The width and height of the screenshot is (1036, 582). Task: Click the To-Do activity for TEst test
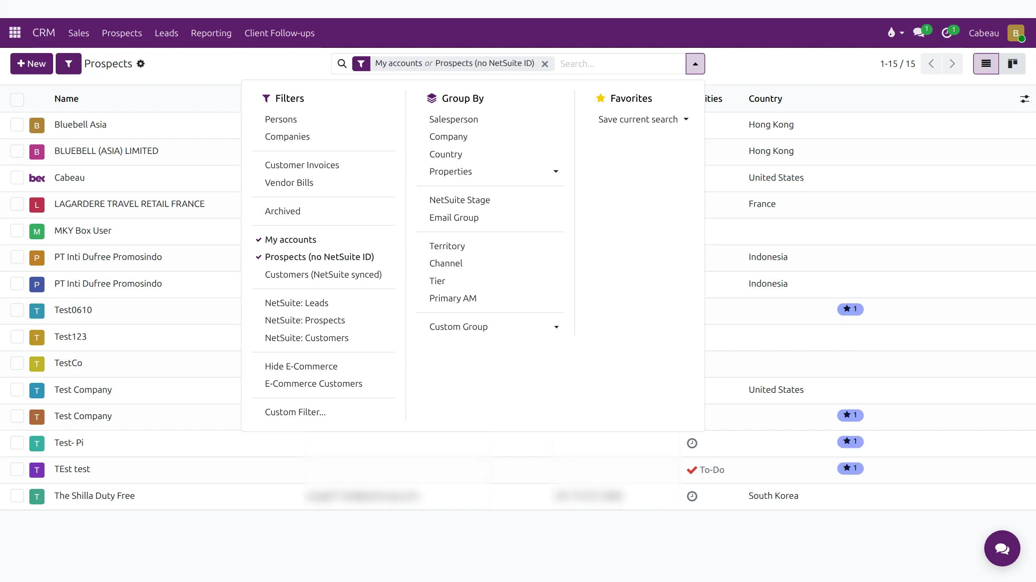(706, 470)
